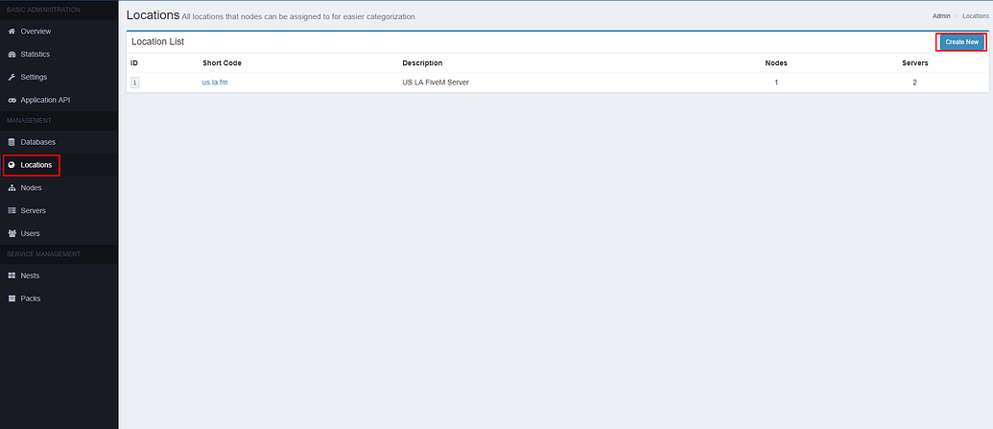
Task: Click the Packs archive icon
Action: pyautogui.click(x=12, y=298)
